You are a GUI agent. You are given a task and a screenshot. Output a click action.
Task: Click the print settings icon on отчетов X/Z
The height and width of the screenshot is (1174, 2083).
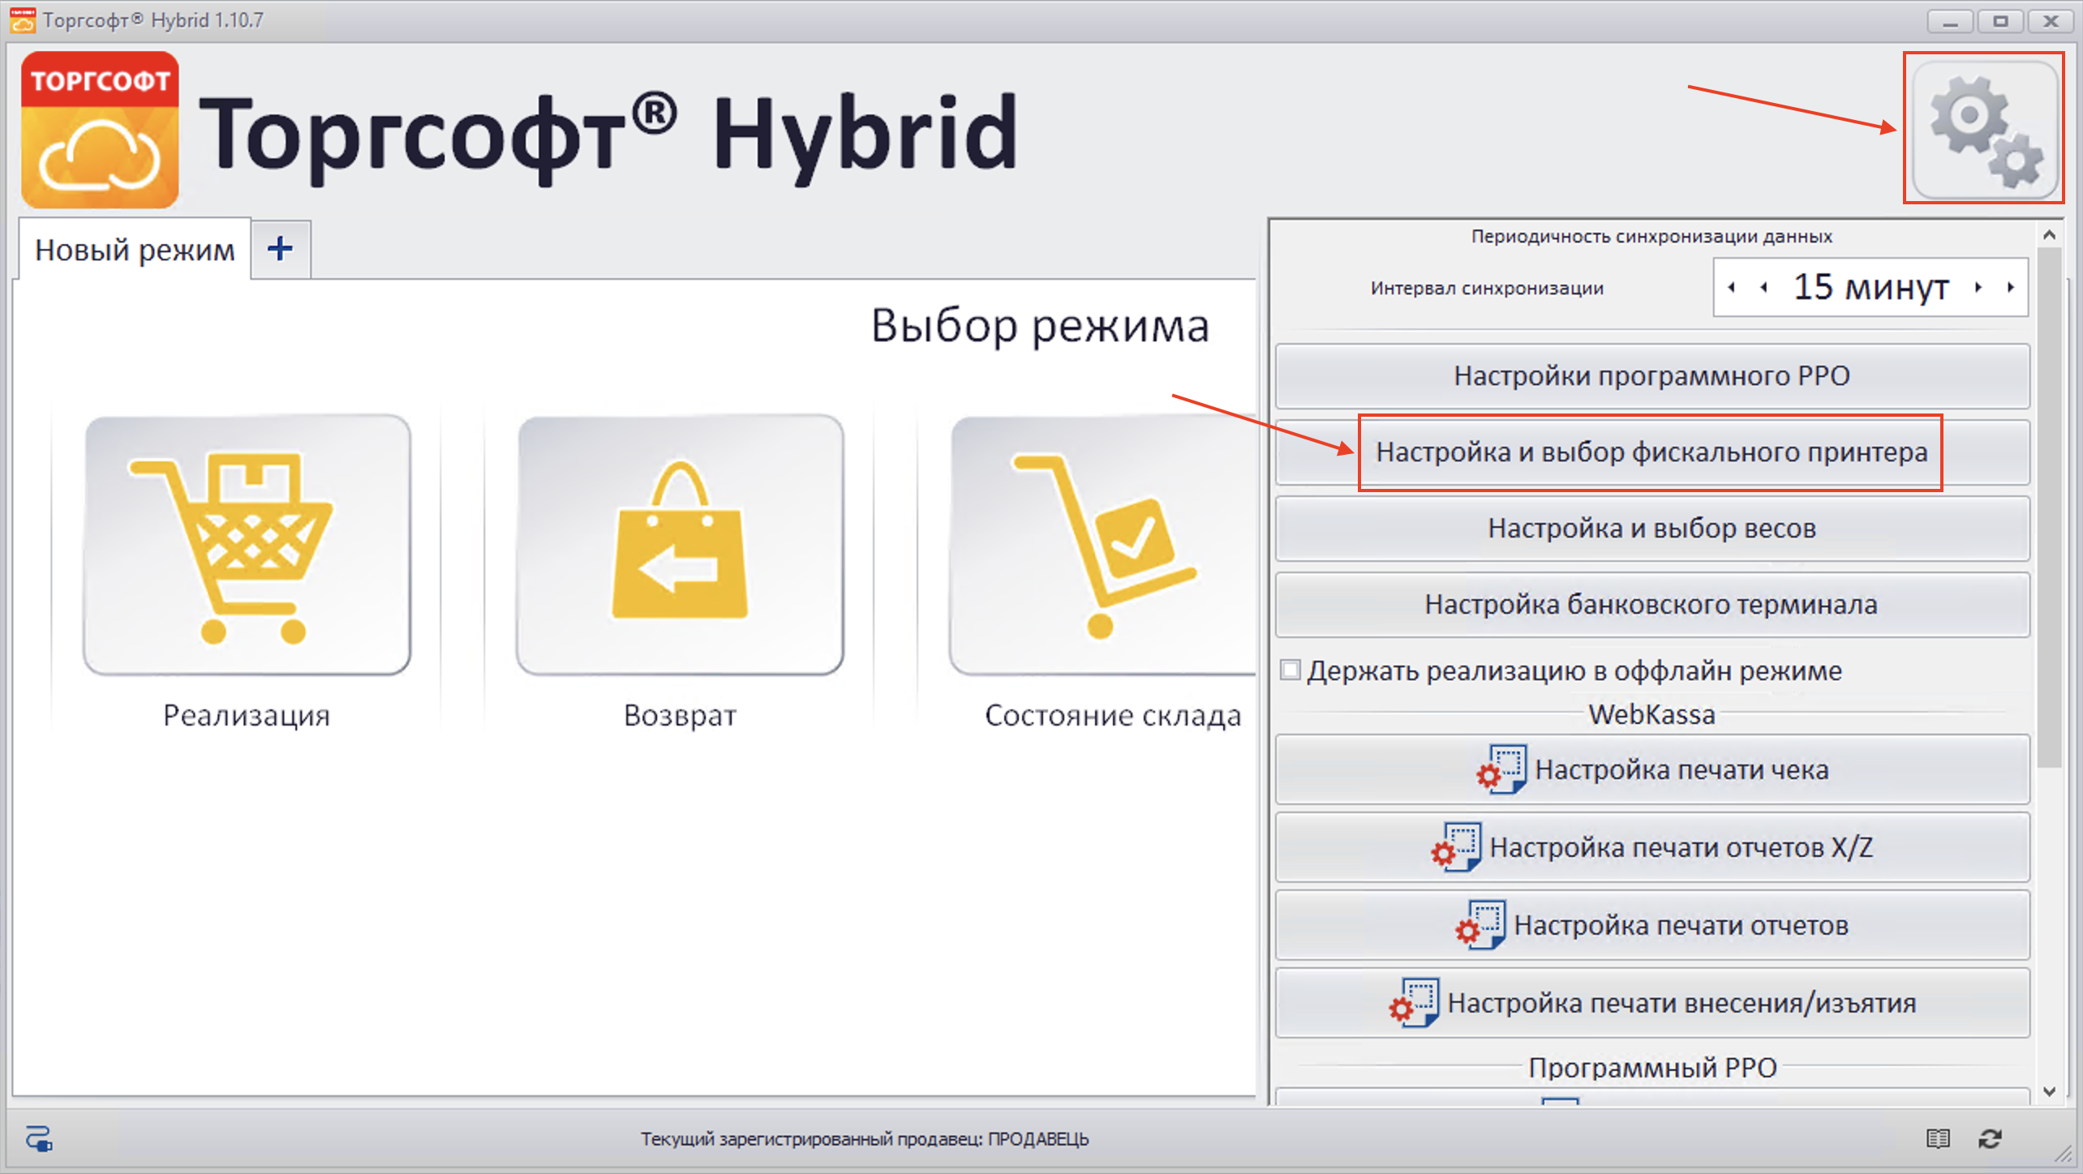[1456, 847]
